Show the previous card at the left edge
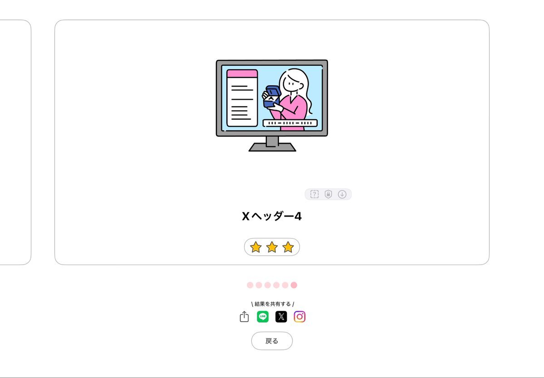The width and height of the screenshot is (544, 378). pos(15,142)
